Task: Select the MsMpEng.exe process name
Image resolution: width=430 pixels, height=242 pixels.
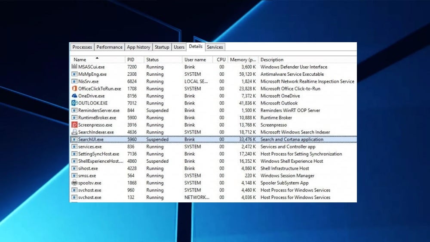Action: [92, 74]
